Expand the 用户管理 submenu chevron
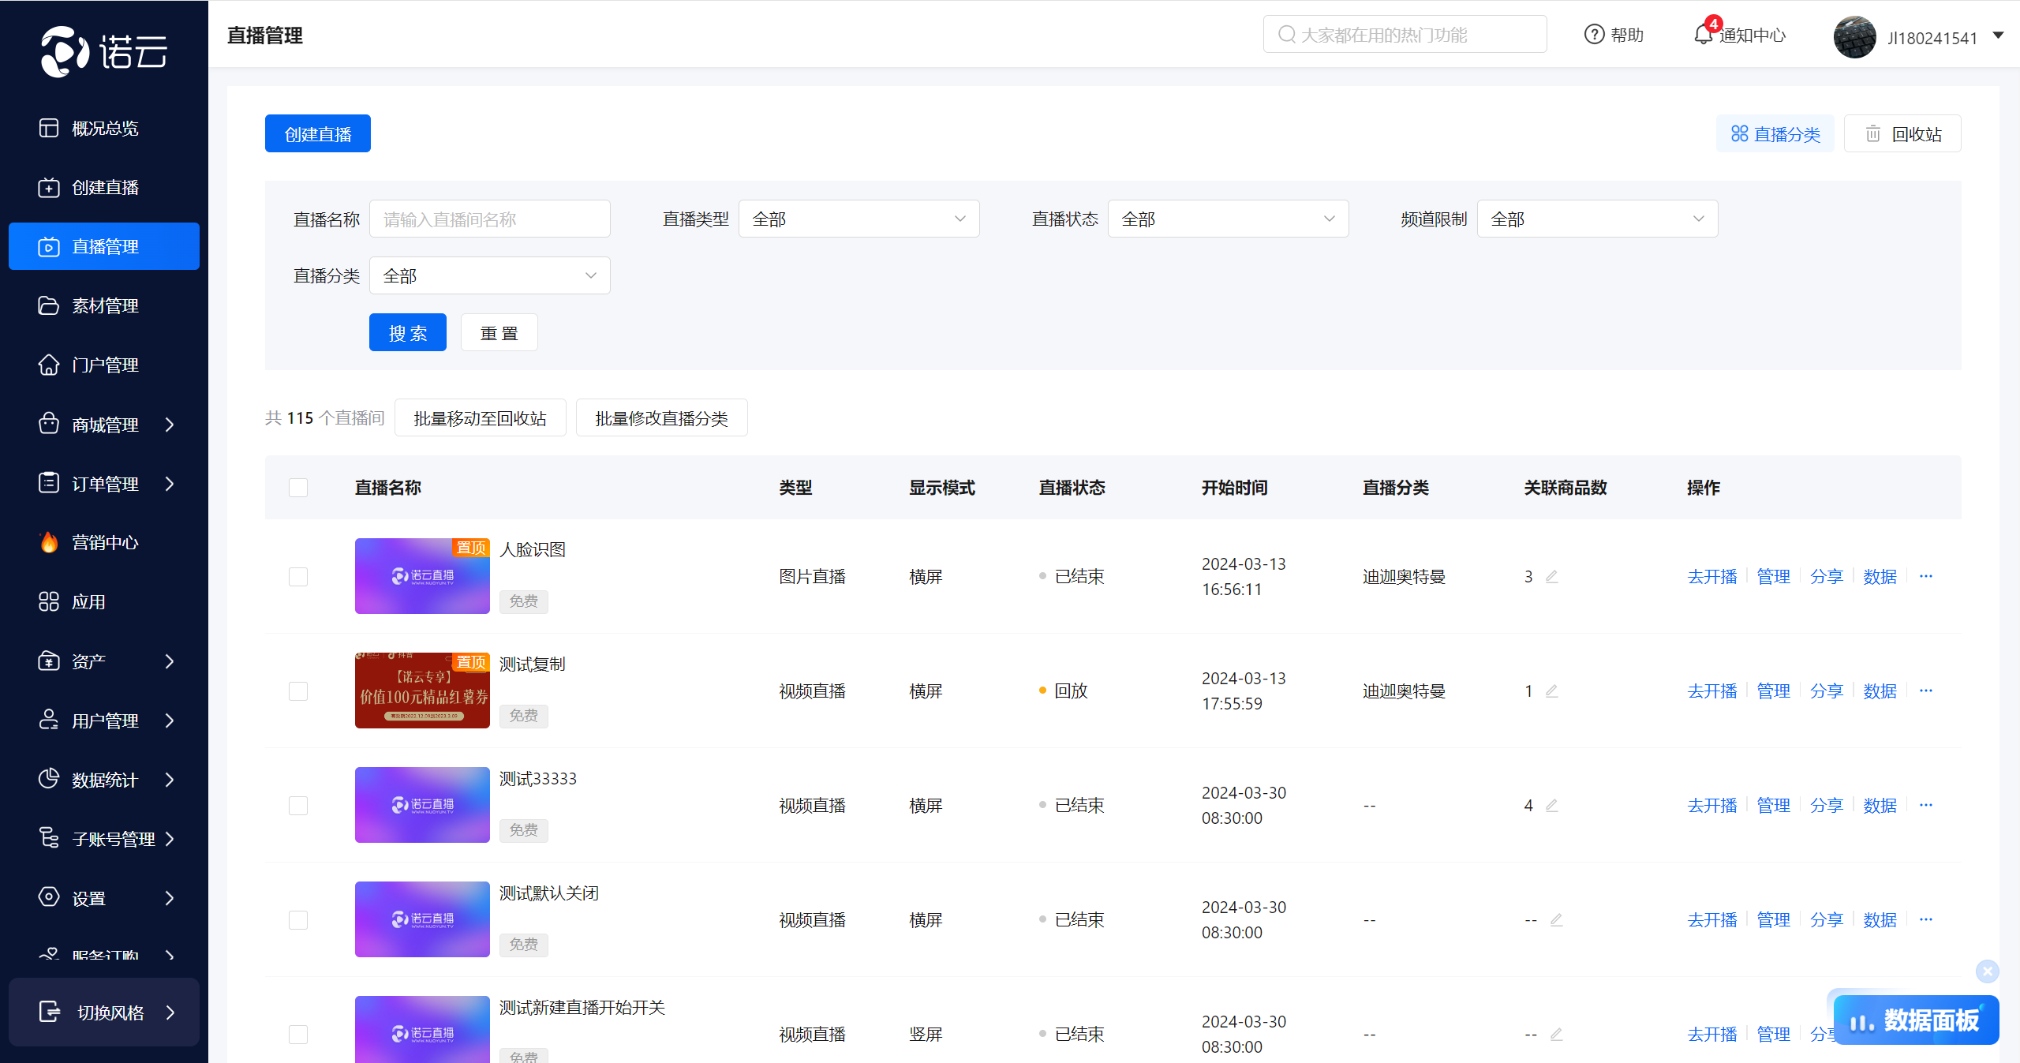Image resolution: width=2020 pixels, height=1063 pixels. point(170,721)
